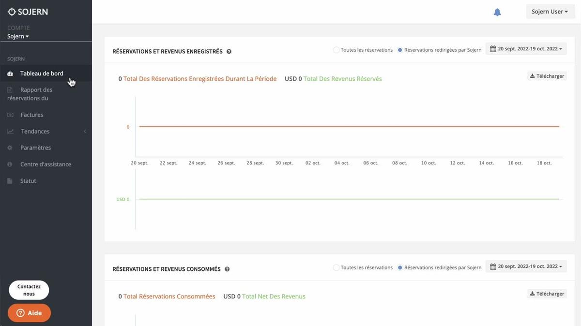Open the Sojern User account dropdown
The image size is (581, 326).
[550, 12]
